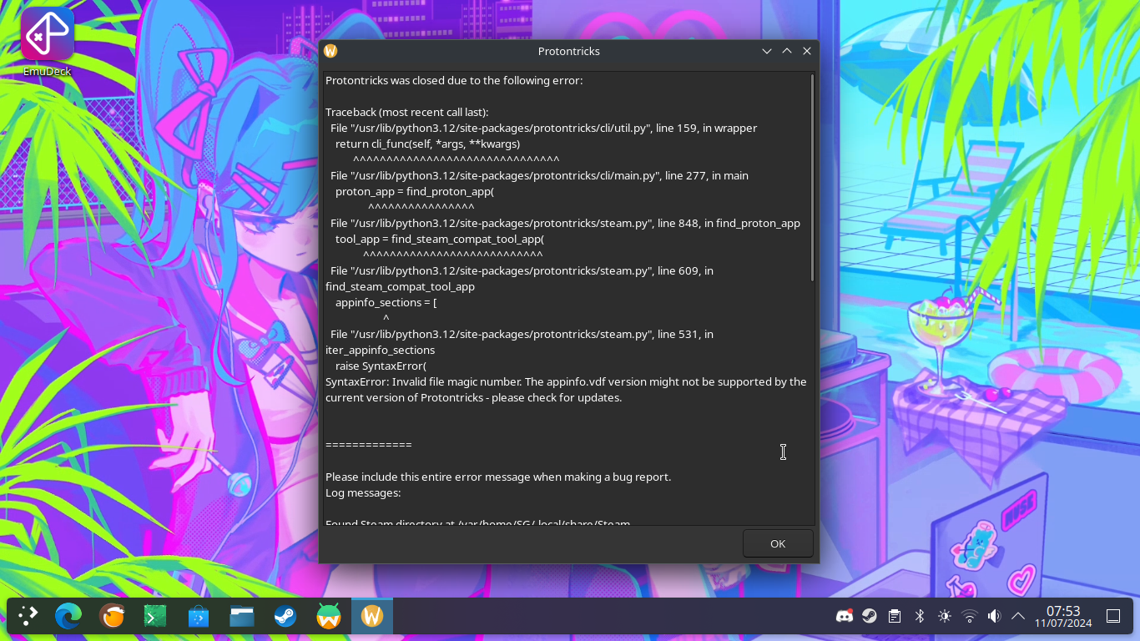
Task: Click the 'proton_app = find_proton_app(' line
Action: 415,191
